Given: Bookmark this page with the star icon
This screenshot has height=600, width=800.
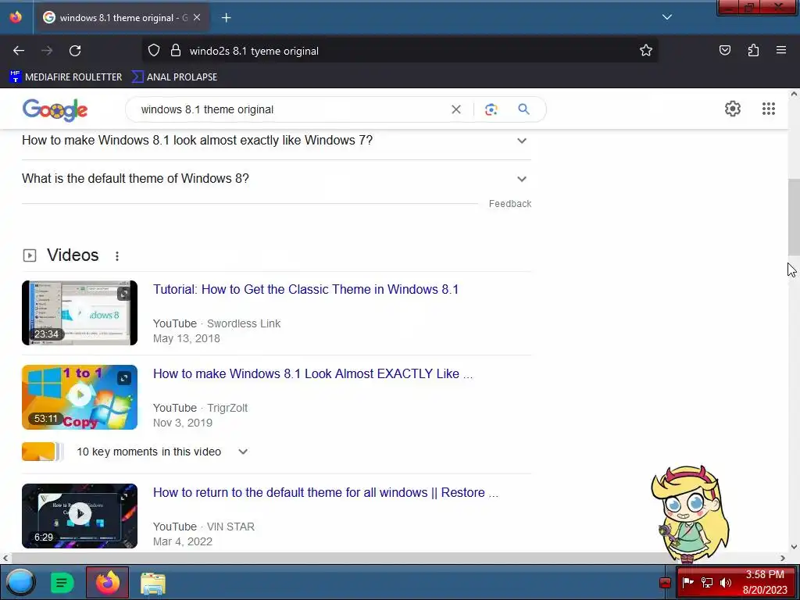Looking at the screenshot, I should tap(646, 51).
